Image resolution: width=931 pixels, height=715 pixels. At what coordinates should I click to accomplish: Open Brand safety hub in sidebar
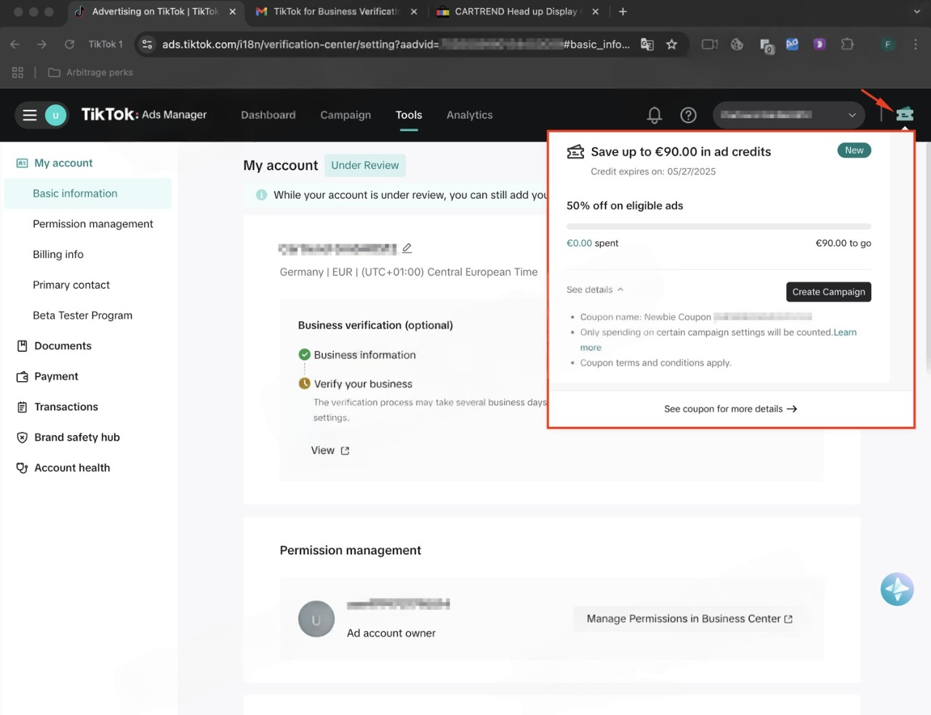click(x=77, y=438)
